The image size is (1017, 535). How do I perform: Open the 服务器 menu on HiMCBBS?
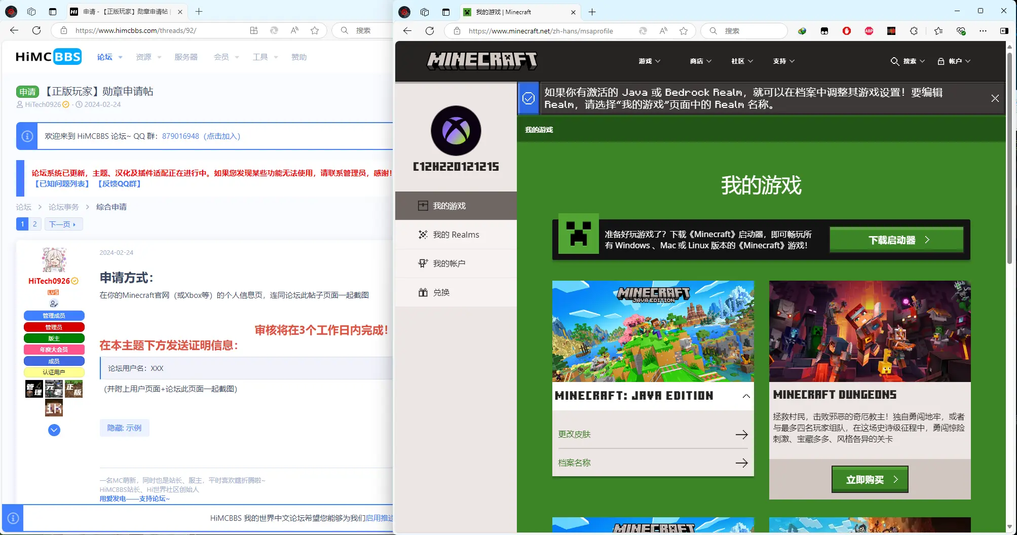click(186, 57)
